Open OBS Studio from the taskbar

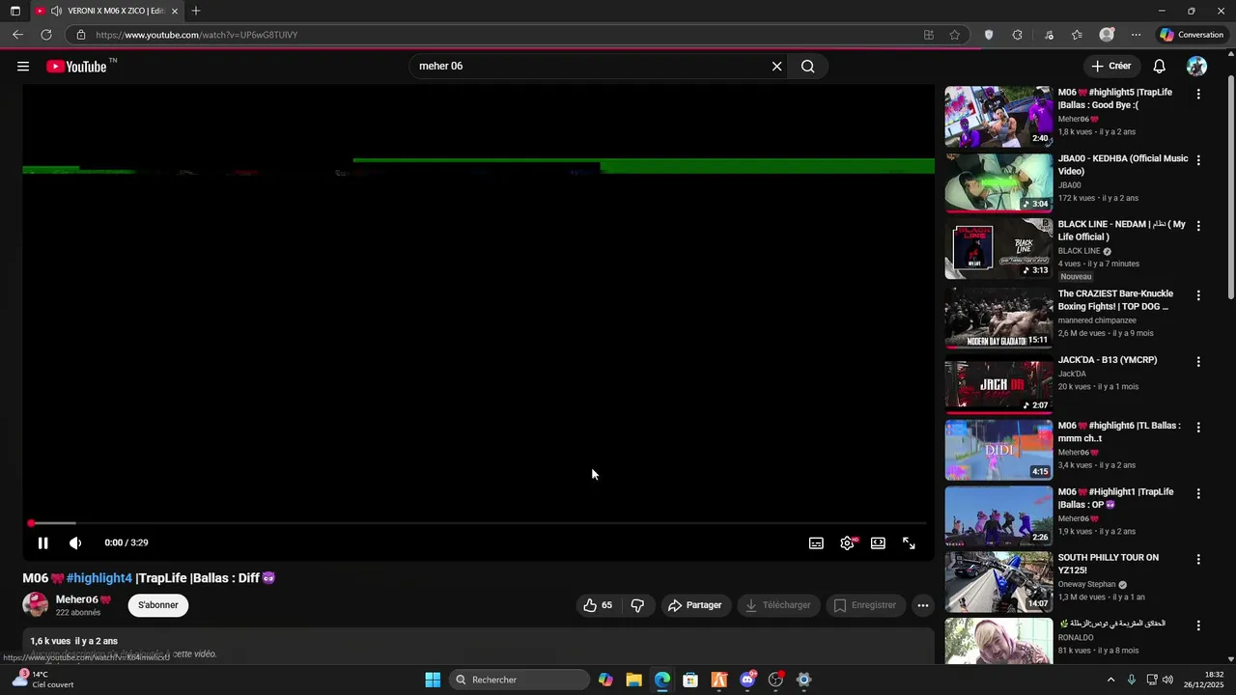(775, 680)
